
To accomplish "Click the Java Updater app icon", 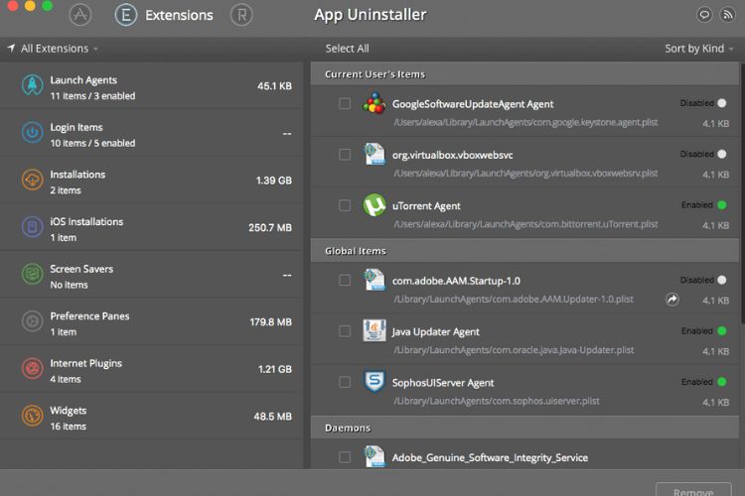I will [x=374, y=330].
